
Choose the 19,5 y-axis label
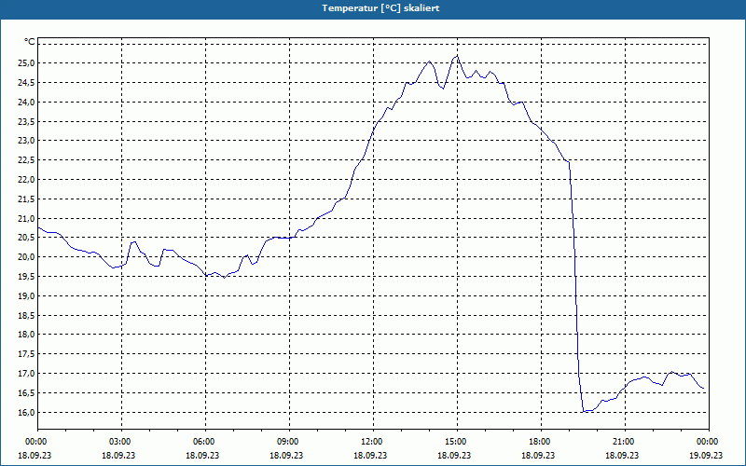point(27,276)
